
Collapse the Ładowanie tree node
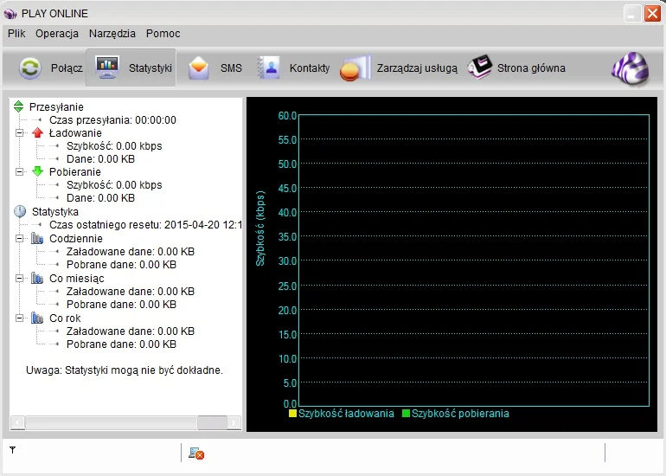click(19, 133)
